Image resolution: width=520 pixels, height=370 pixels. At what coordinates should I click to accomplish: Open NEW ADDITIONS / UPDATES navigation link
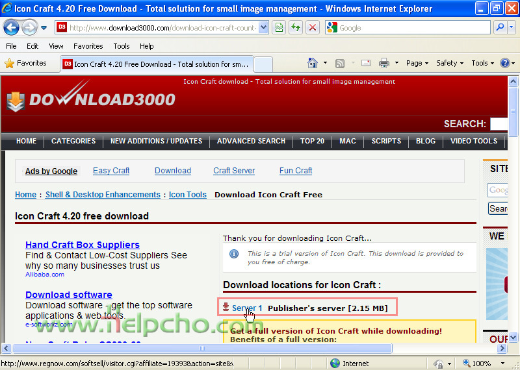pos(156,141)
